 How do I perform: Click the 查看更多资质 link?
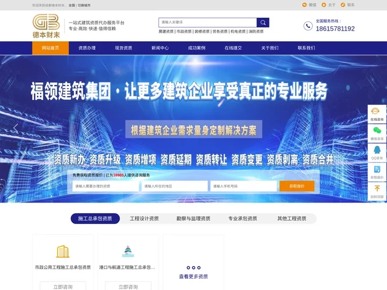coord(193,277)
